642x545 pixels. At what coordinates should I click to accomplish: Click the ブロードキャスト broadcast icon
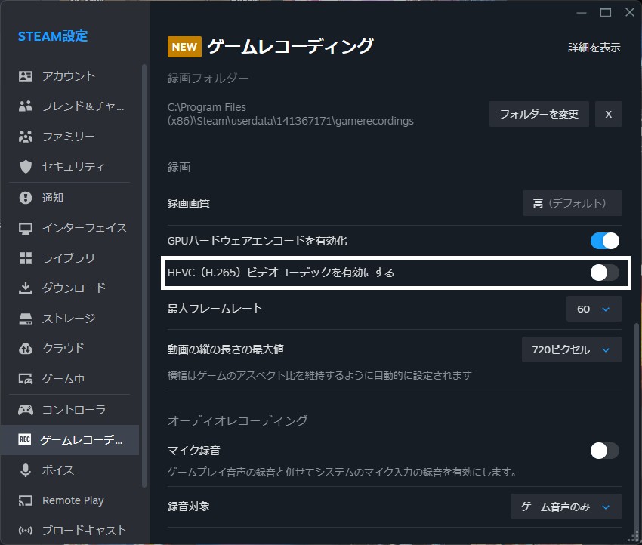[x=26, y=531]
